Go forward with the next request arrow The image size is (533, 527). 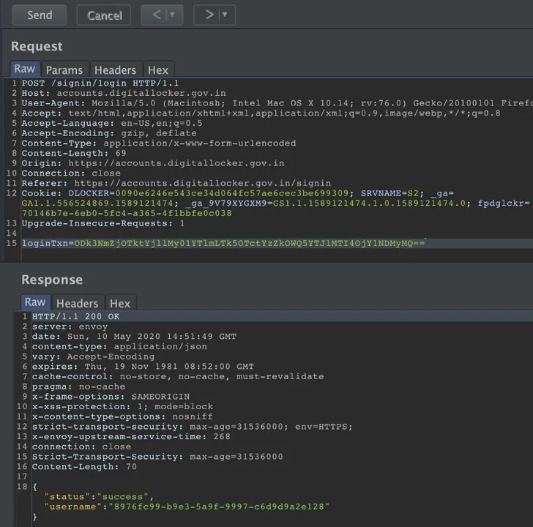(x=209, y=15)
